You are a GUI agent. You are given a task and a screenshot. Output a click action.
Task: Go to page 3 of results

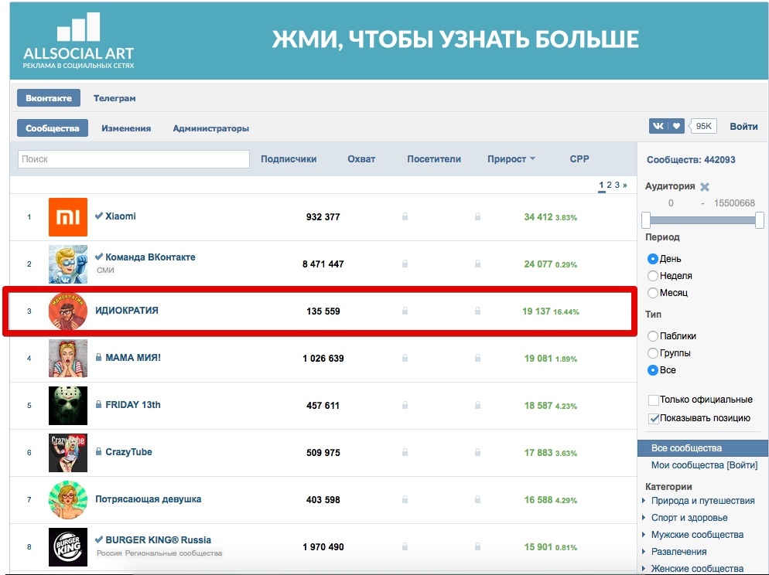point(617,185)
